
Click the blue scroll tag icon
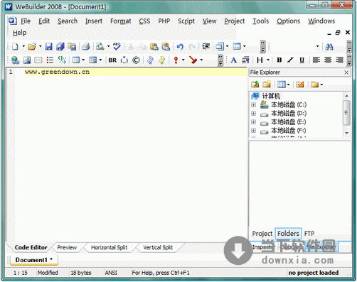150,60
